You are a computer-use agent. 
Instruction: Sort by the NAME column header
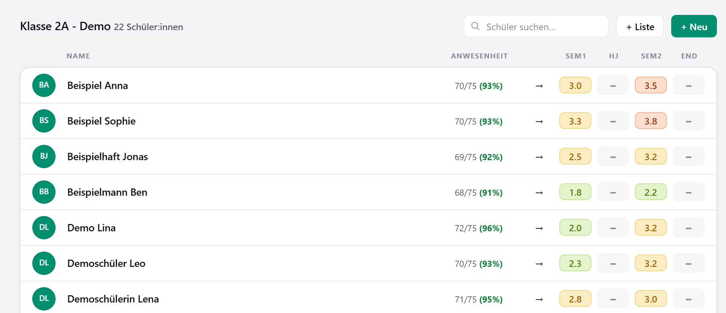pos(78,56)
